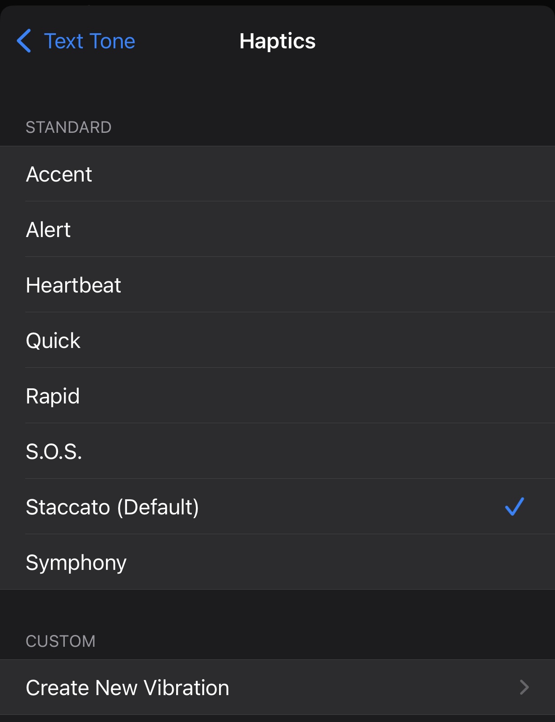Tap the Haptics title
This screenshot has width=555, height=722.
pyautogui.click(x=277, y=41)
